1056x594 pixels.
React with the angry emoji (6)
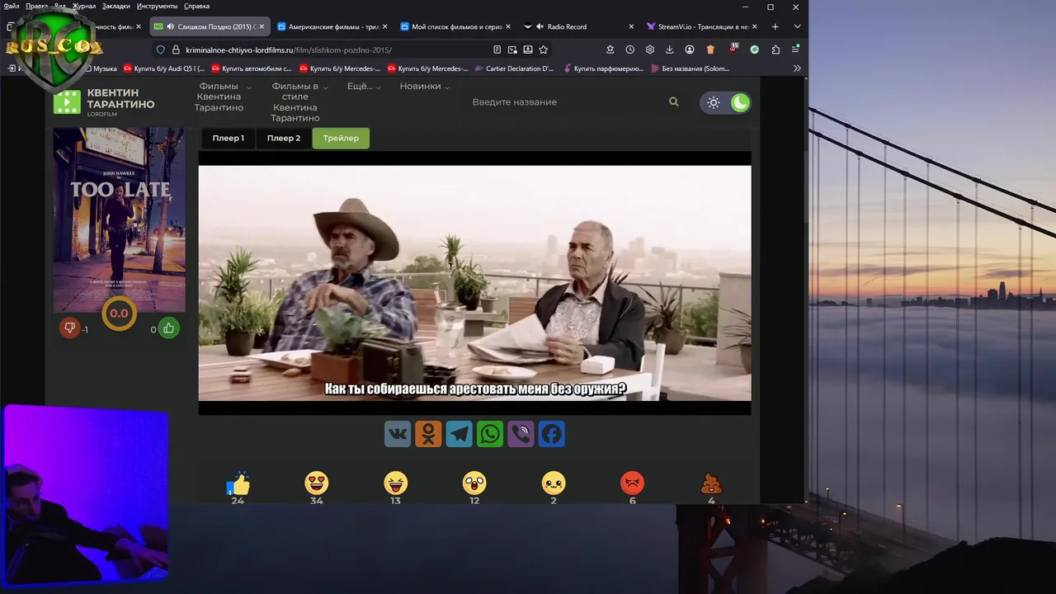tap(633, 483)
